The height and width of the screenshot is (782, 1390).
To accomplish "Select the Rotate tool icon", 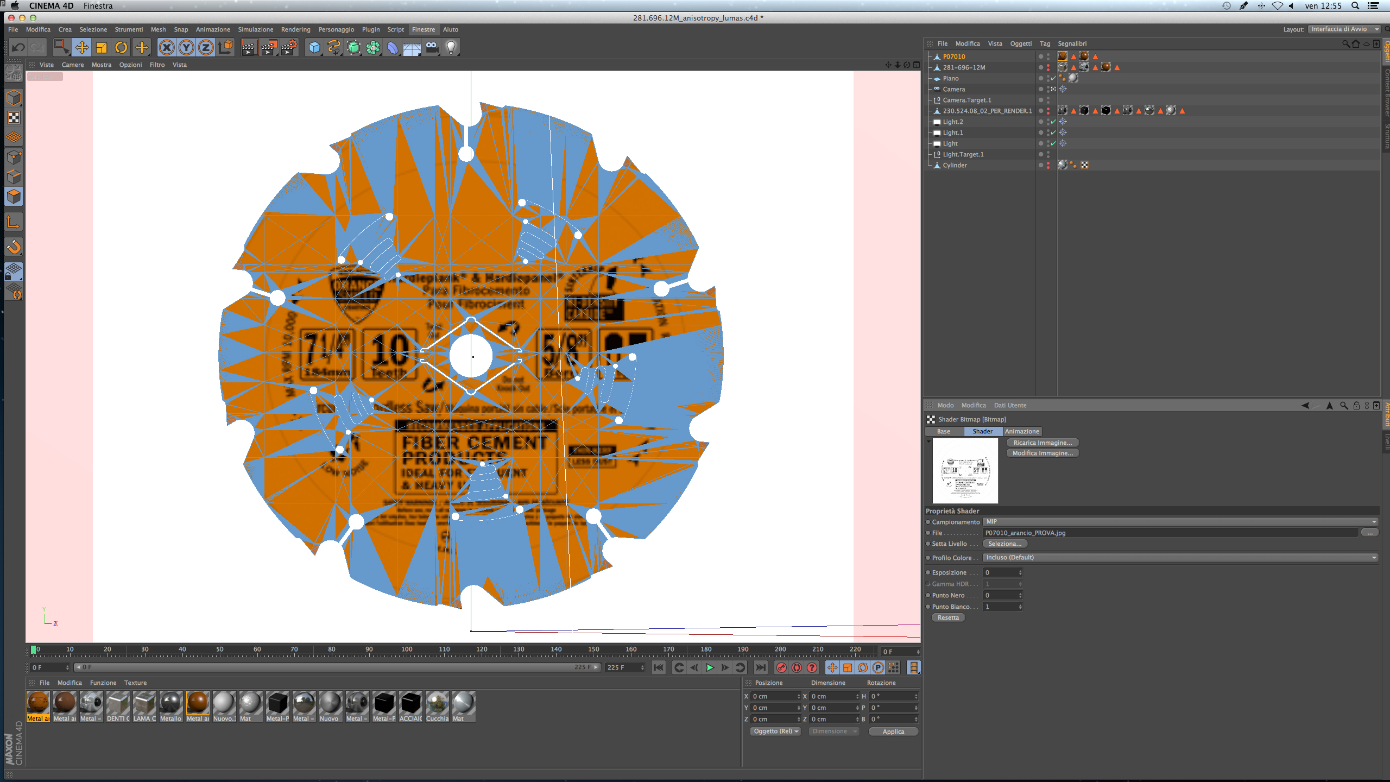I will 121,48.
